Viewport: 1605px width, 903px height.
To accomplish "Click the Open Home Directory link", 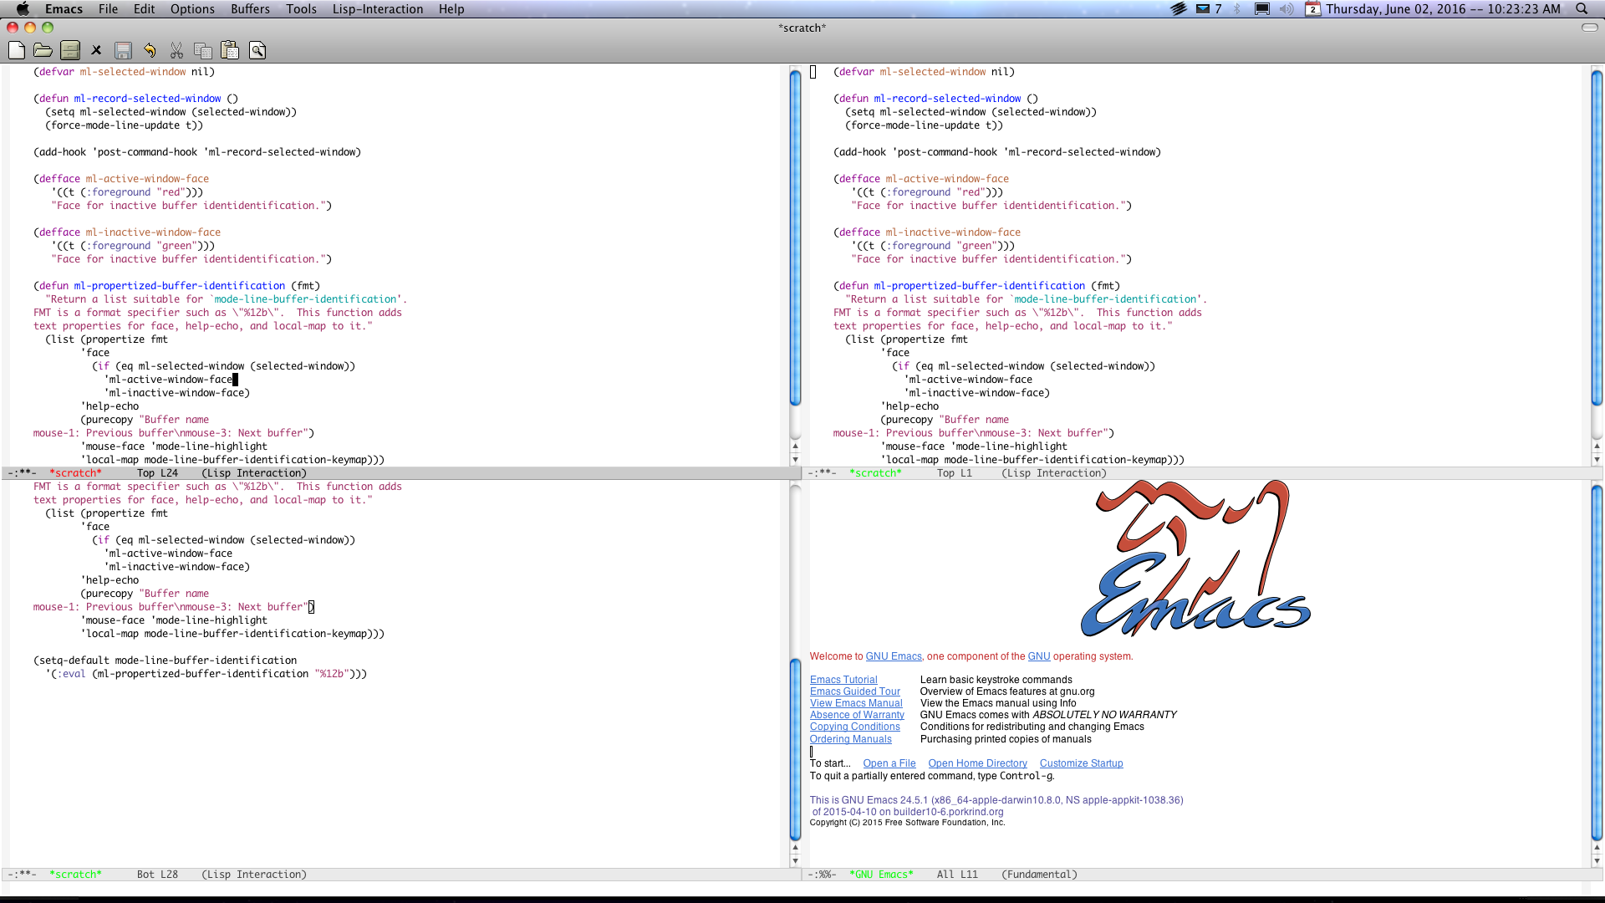I will click(978, 762).
